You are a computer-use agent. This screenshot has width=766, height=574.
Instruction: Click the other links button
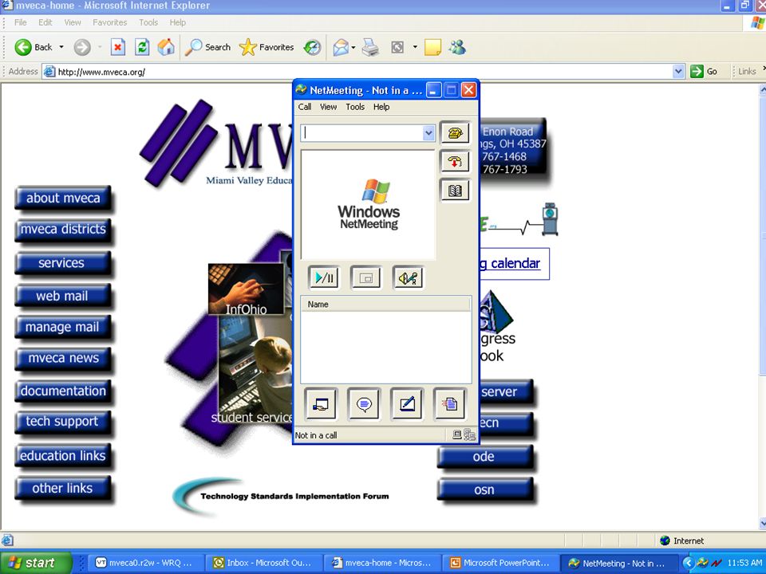pos(62,488)
